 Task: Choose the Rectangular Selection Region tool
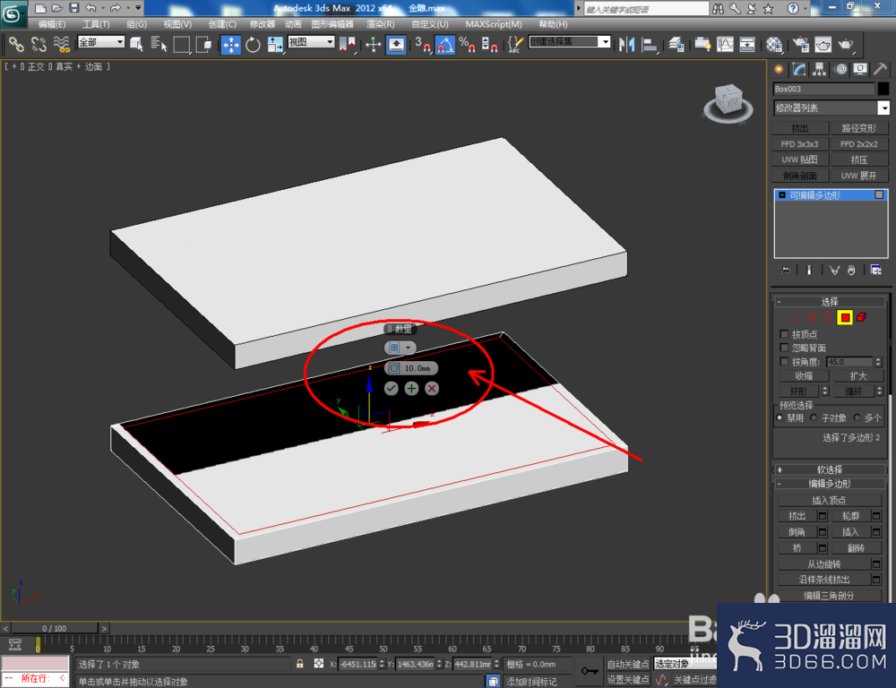pos(181,45)
